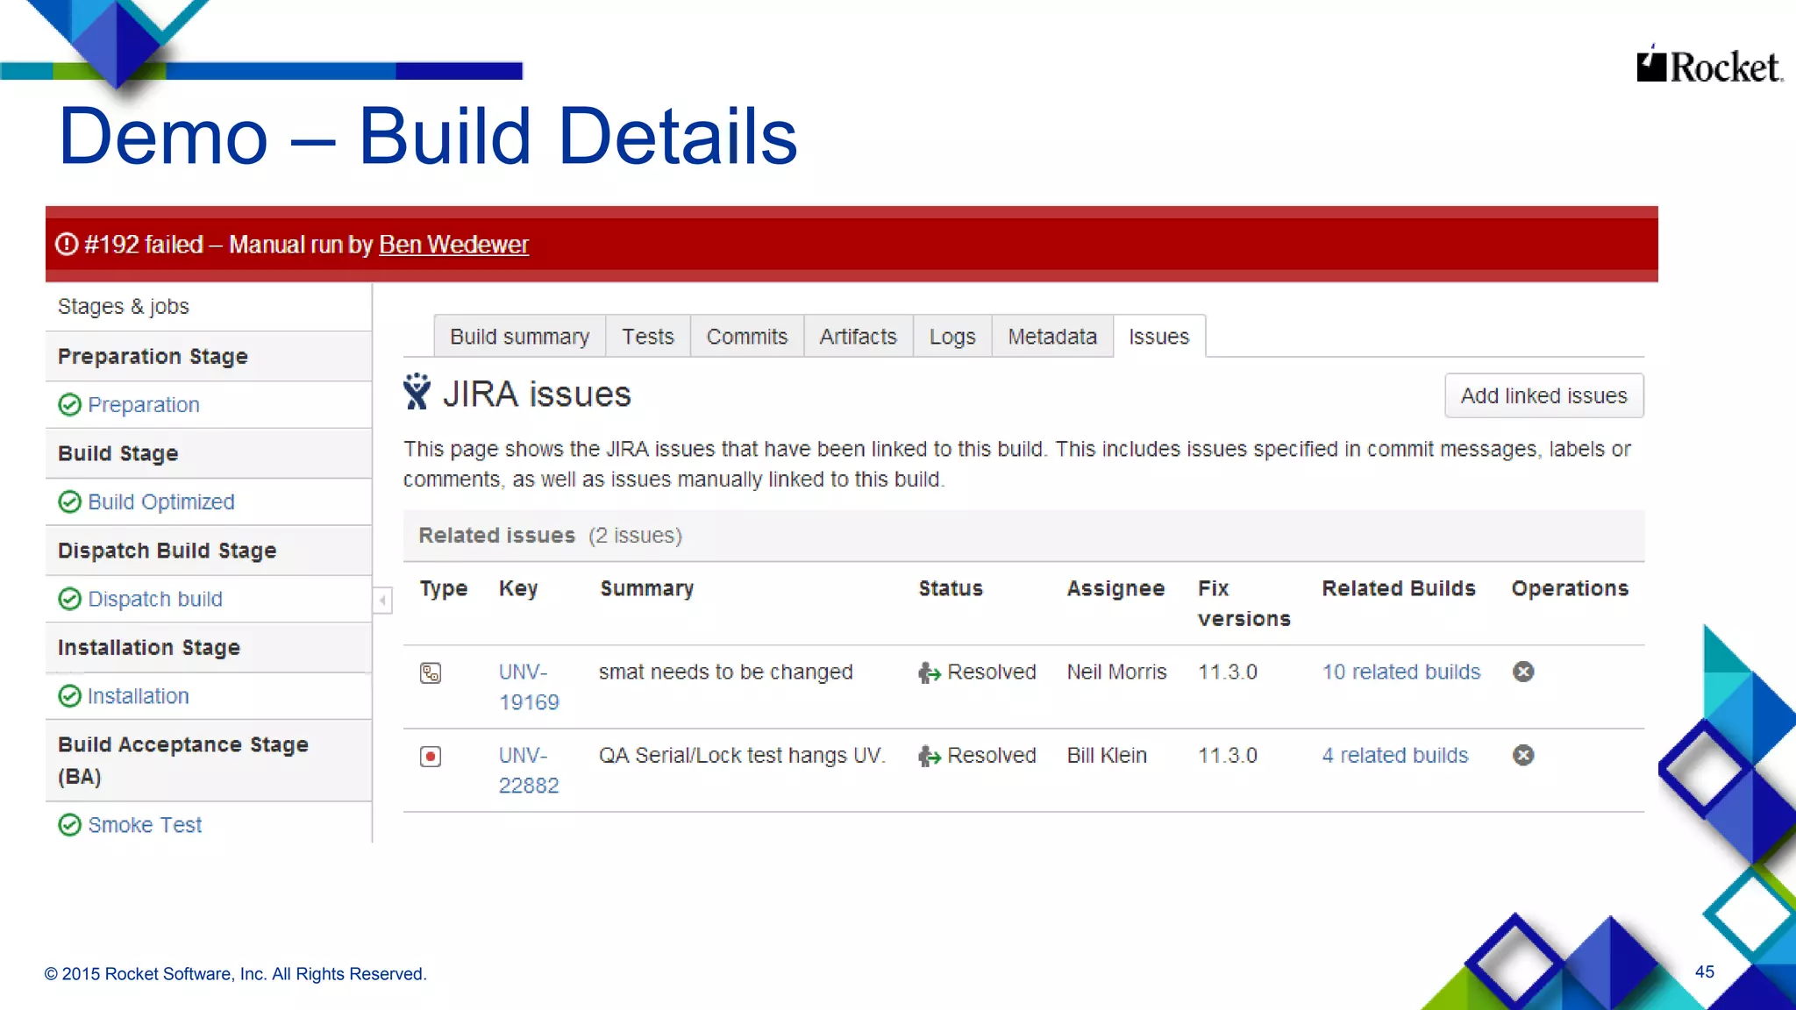Open the 4 related builds link
This screenshot has height=1010, width=1796.
(x=1395, y=756)
